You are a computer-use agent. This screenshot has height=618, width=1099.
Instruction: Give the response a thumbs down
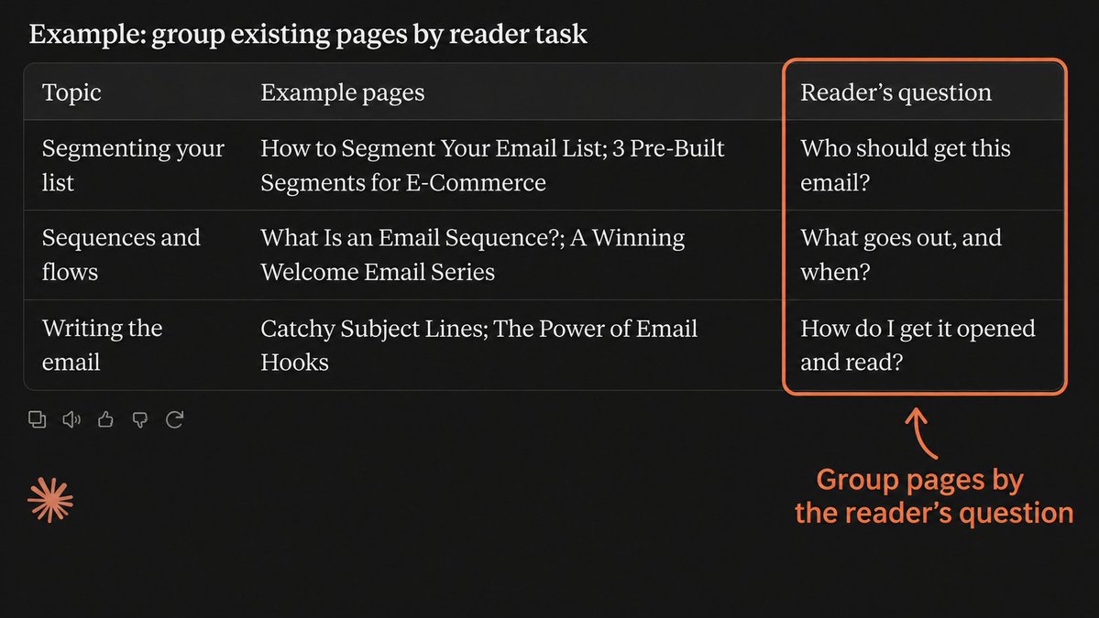(140, 419)
